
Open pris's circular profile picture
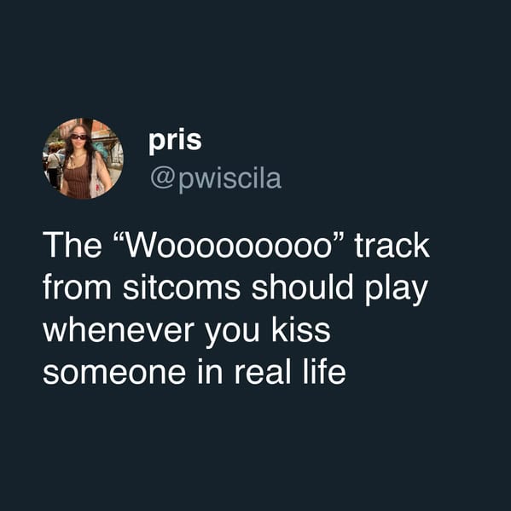[x=83, y=159]
